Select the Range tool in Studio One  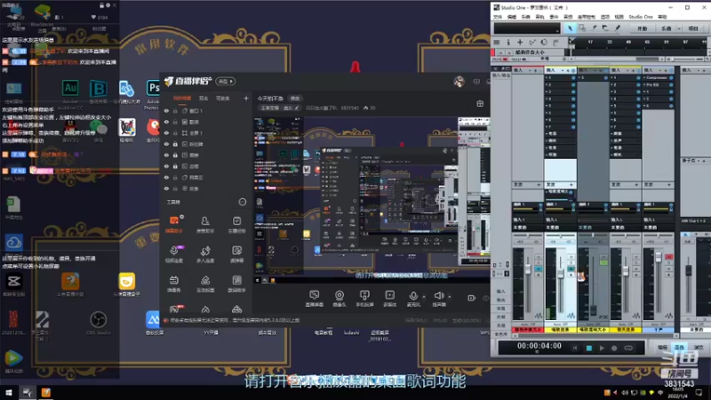coord(582,28)
